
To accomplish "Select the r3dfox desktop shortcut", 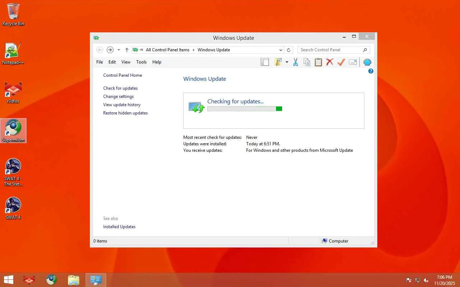I will (x=13, y=93).
